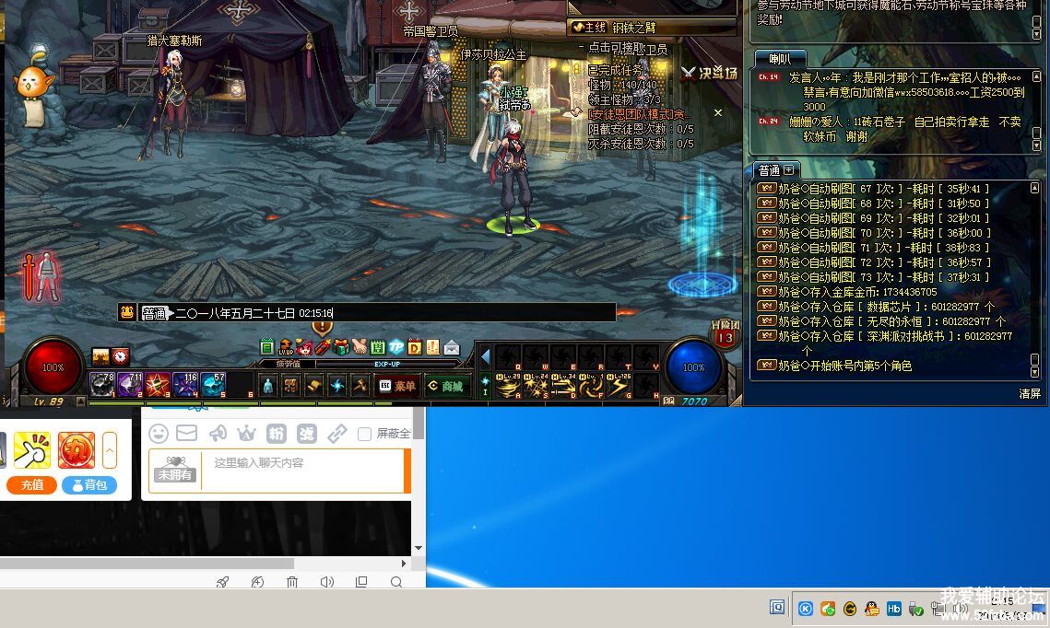Close the quest tracker with the X
This screenshot has width=1050, height=628.
(718, 112)
